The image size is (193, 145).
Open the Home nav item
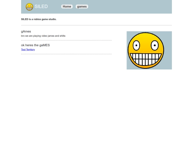[x=67, y=6]
